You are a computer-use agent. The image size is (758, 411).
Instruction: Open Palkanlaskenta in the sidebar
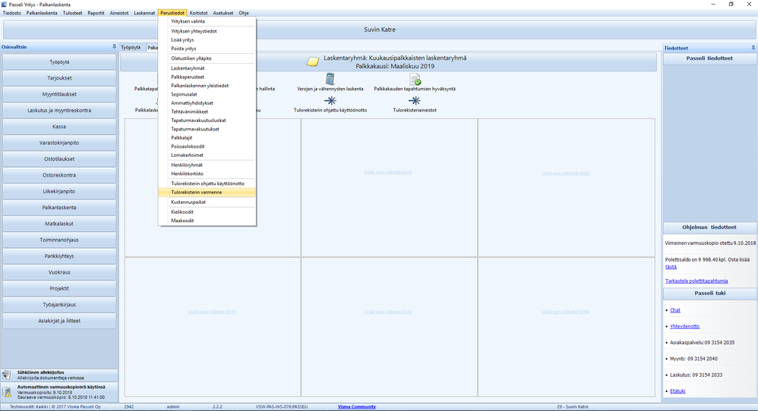(x=59, y=208)
